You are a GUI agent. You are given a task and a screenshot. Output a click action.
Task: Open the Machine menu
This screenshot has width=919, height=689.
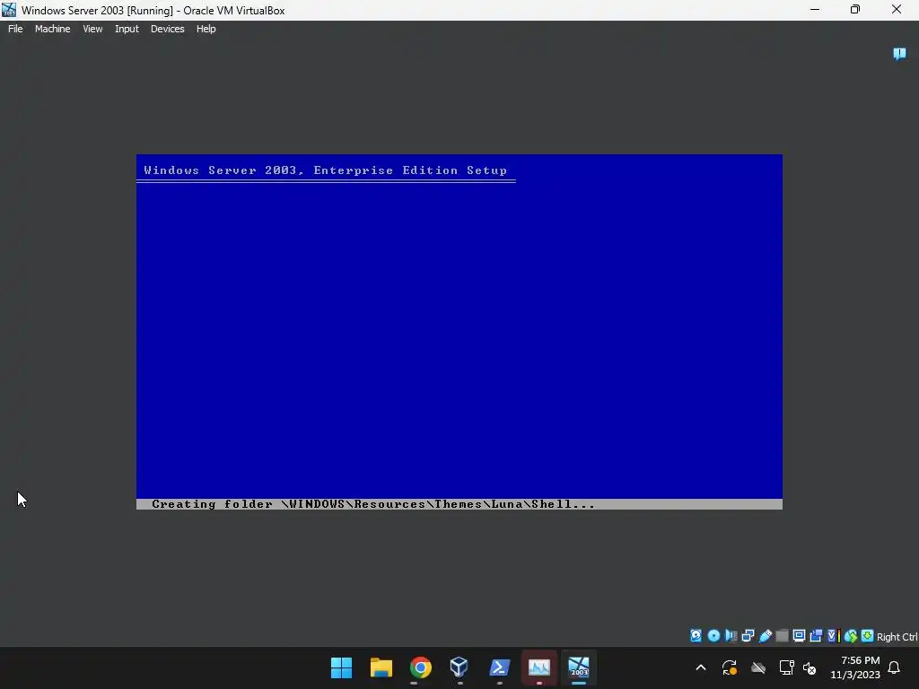click(52, 29)
